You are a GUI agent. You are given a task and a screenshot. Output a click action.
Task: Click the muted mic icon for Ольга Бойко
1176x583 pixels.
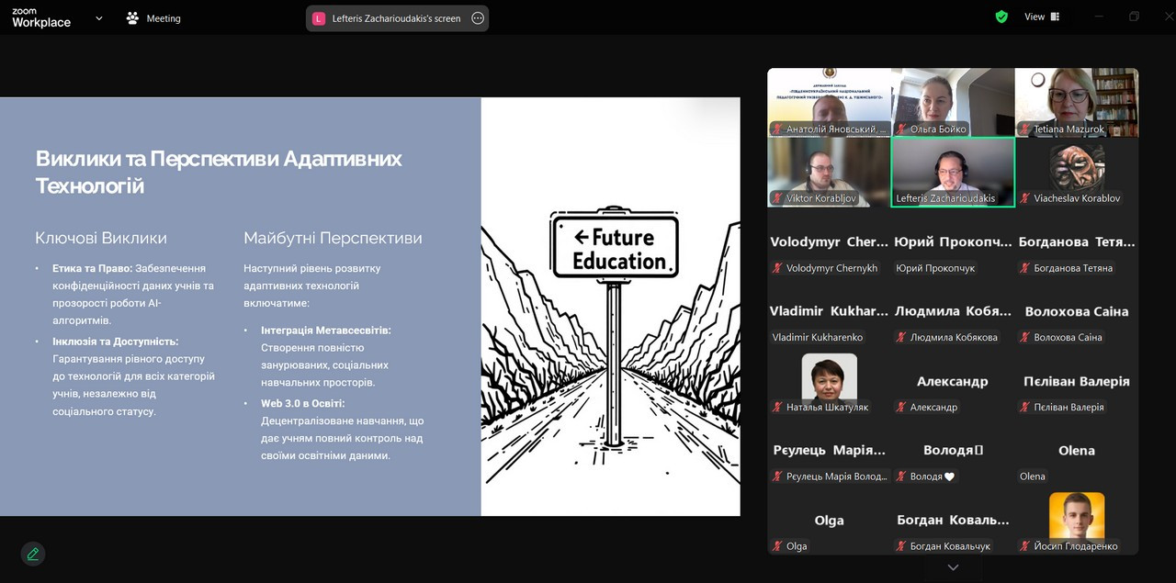pyautogui.click(x=901, y=129)
